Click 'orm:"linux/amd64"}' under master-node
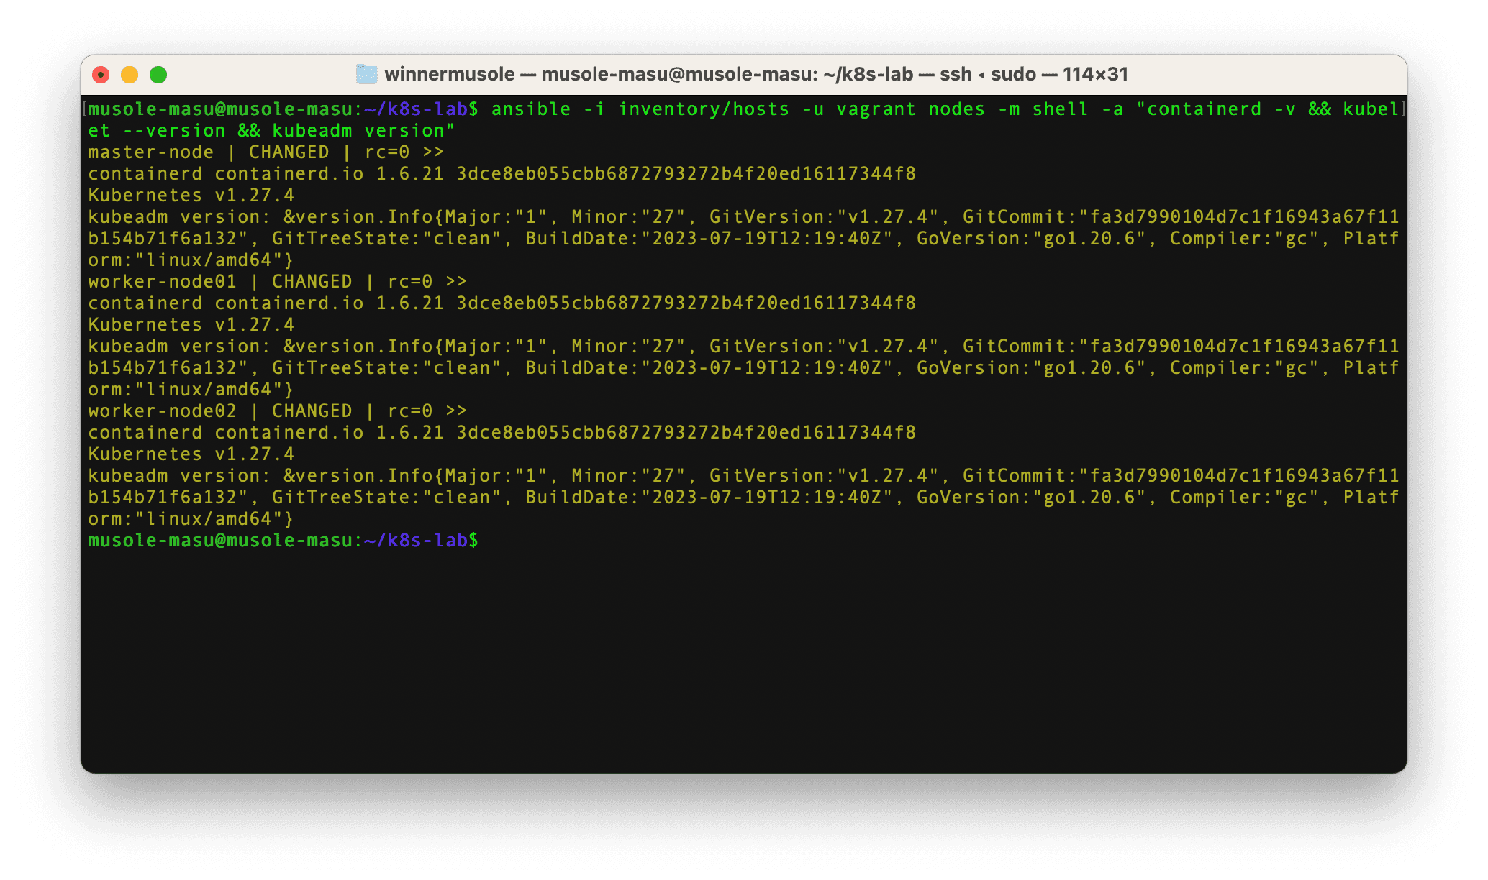Viewport: 1488px width, 880px height. click(x=191, y=260)
